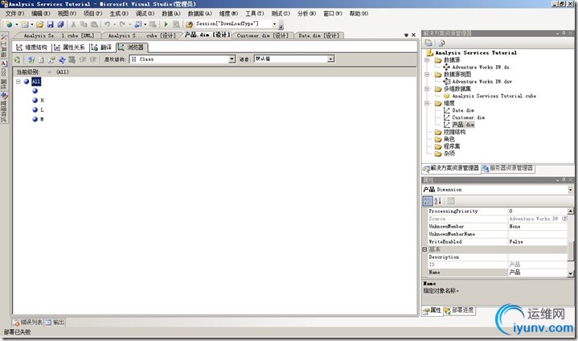Select Adventure Works DW.dsv view
578x341 pixels.
482,81
